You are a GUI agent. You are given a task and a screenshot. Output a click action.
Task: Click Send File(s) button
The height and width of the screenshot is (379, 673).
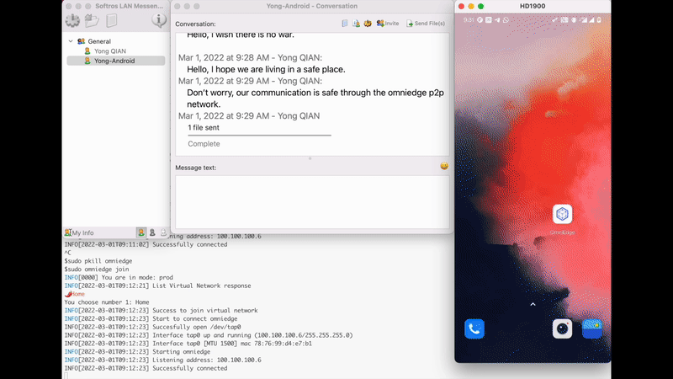click(x=427, y=24)
